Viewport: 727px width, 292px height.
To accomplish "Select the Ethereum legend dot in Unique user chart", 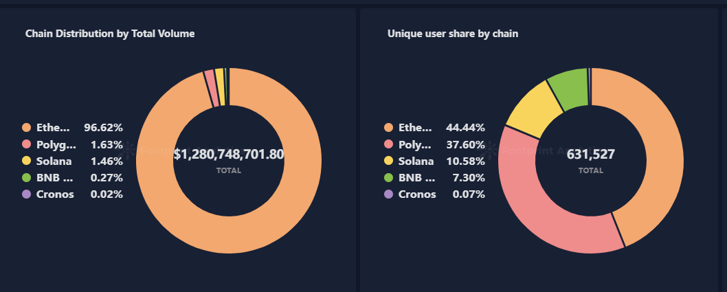I will point(388,128).
